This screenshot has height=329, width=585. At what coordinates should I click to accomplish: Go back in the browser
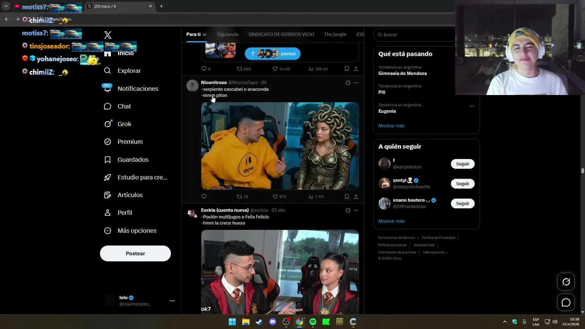coord(6,19)
